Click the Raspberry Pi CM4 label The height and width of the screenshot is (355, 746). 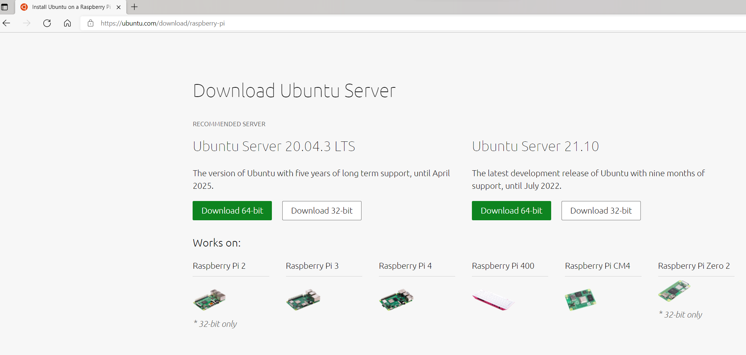[597, 266]
